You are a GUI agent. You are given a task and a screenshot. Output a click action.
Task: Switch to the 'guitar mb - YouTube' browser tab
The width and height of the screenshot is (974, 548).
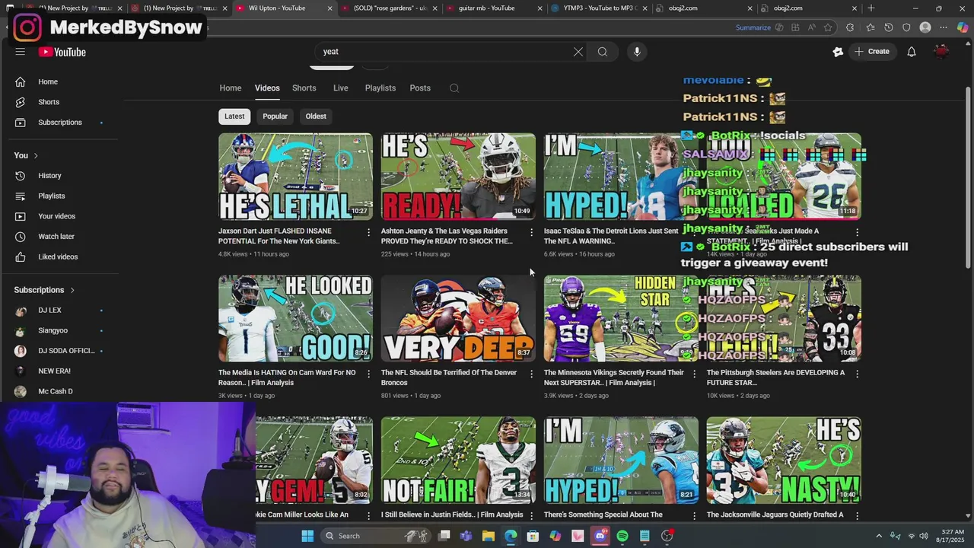tap(492, 8)
